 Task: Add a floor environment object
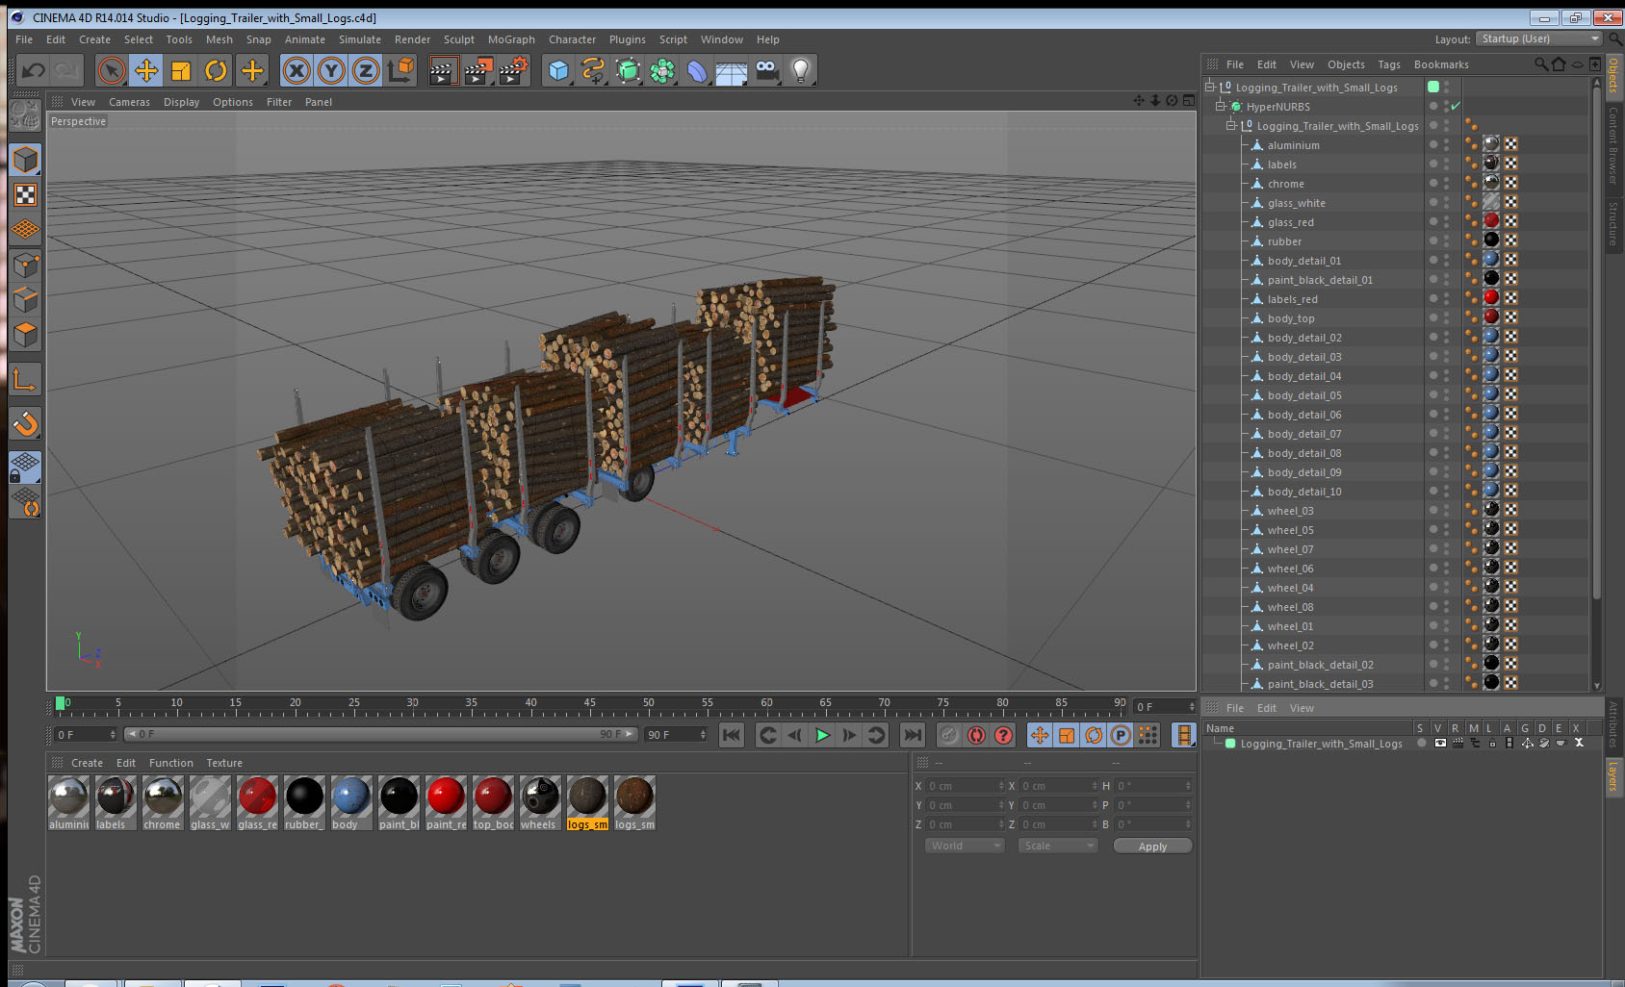[732, 70]
